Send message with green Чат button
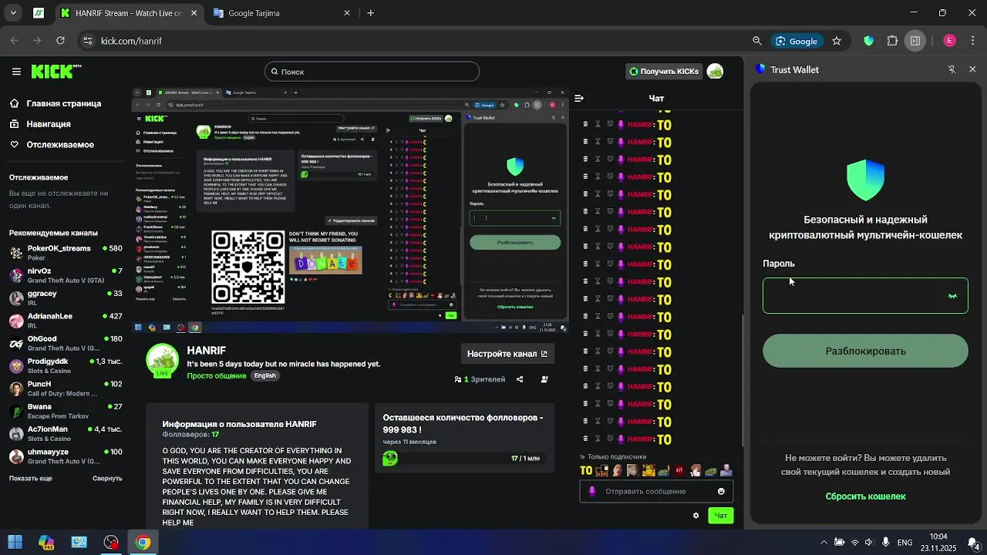This screenshot has height=555, width=987. pos(720,516)
